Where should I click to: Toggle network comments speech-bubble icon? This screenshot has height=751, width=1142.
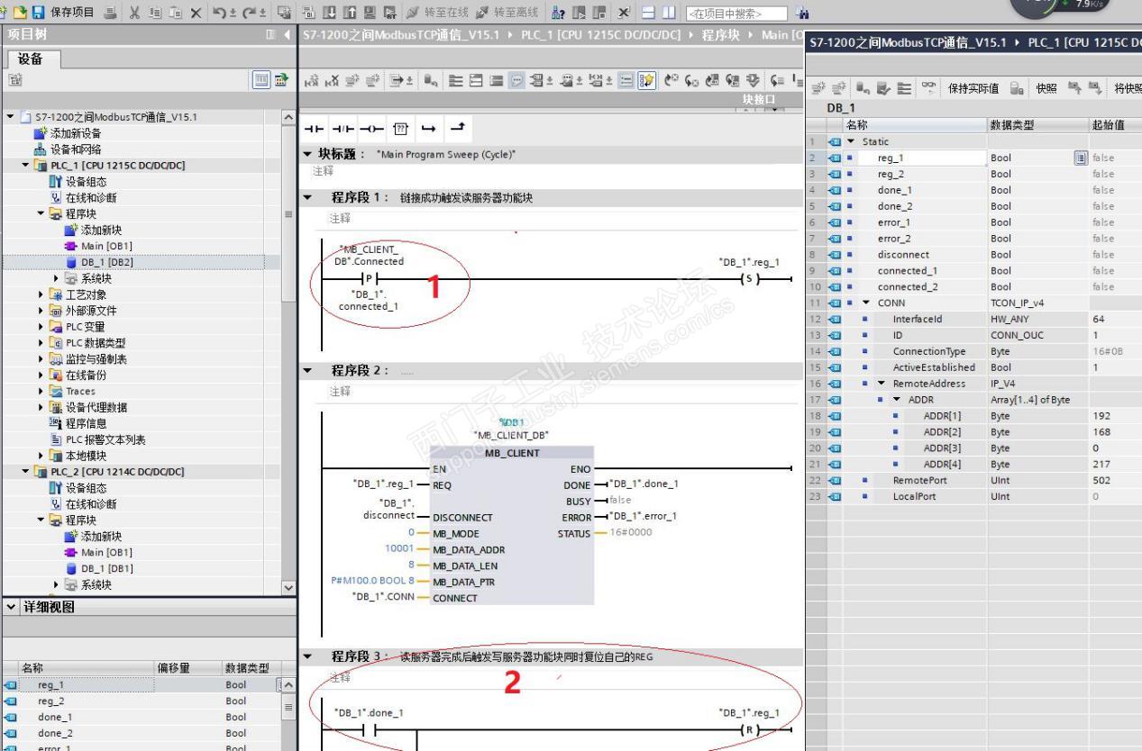[516, 80]
